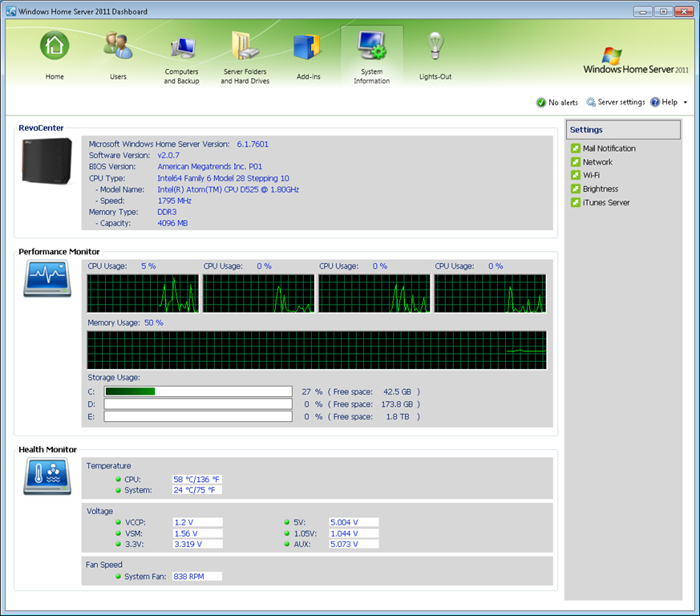Click the memory capacity 4096 MB value
700x616 pixels.
pyautogui.click(x=172, y=223)
